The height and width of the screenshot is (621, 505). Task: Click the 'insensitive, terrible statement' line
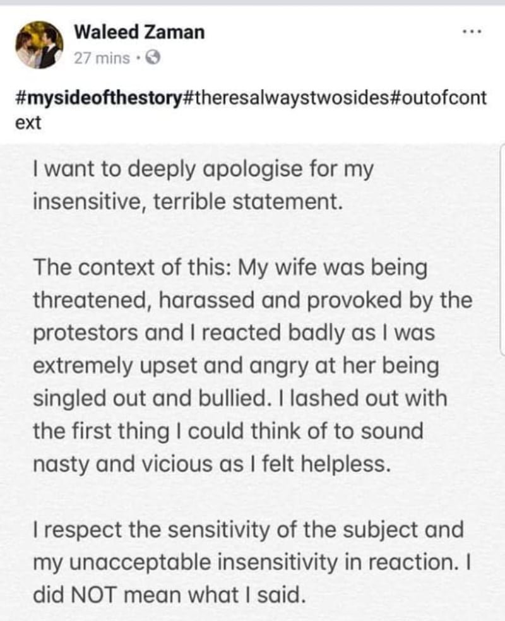187,202
